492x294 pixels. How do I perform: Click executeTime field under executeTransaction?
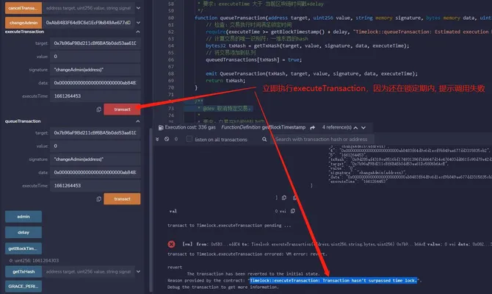click(x=95, y=96)
